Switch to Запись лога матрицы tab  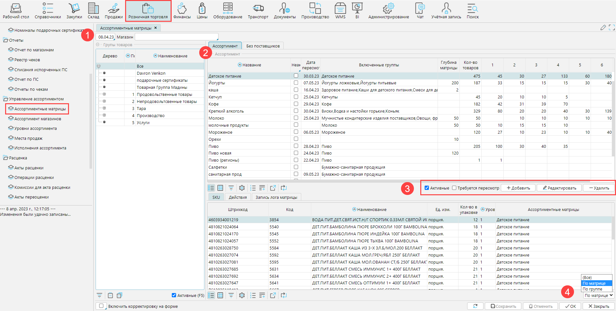tap(276, 197)
